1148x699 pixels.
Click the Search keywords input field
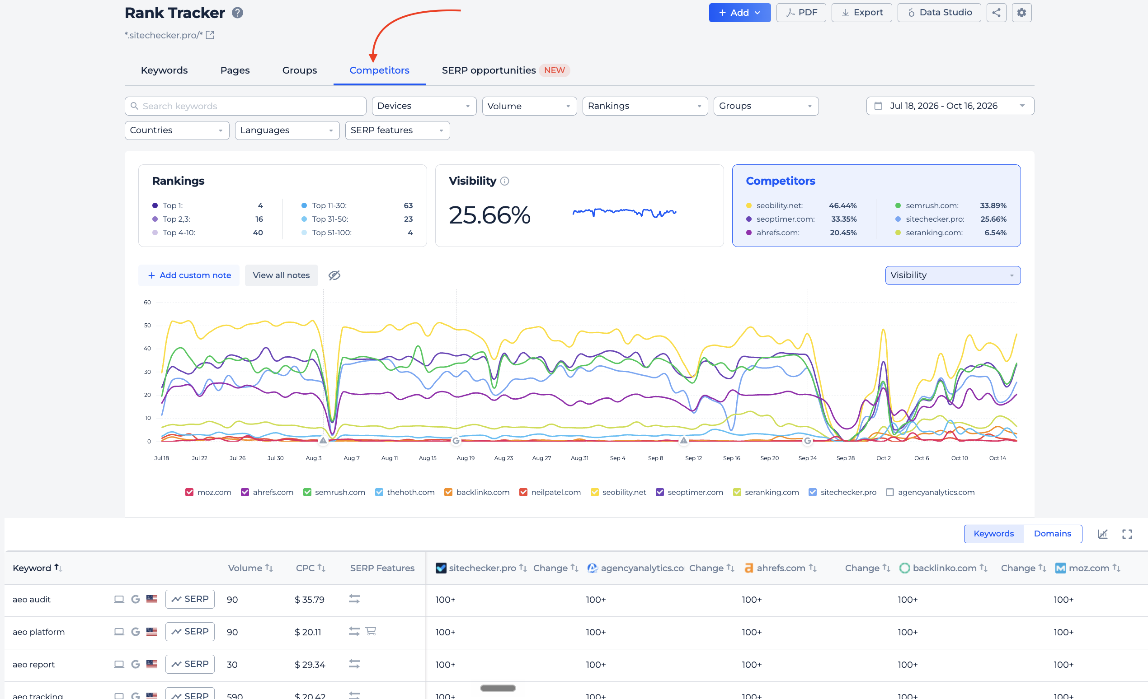(x=245, y=106)
